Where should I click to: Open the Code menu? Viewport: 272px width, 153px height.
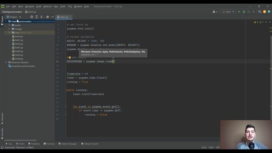click(x=39, y=6)
